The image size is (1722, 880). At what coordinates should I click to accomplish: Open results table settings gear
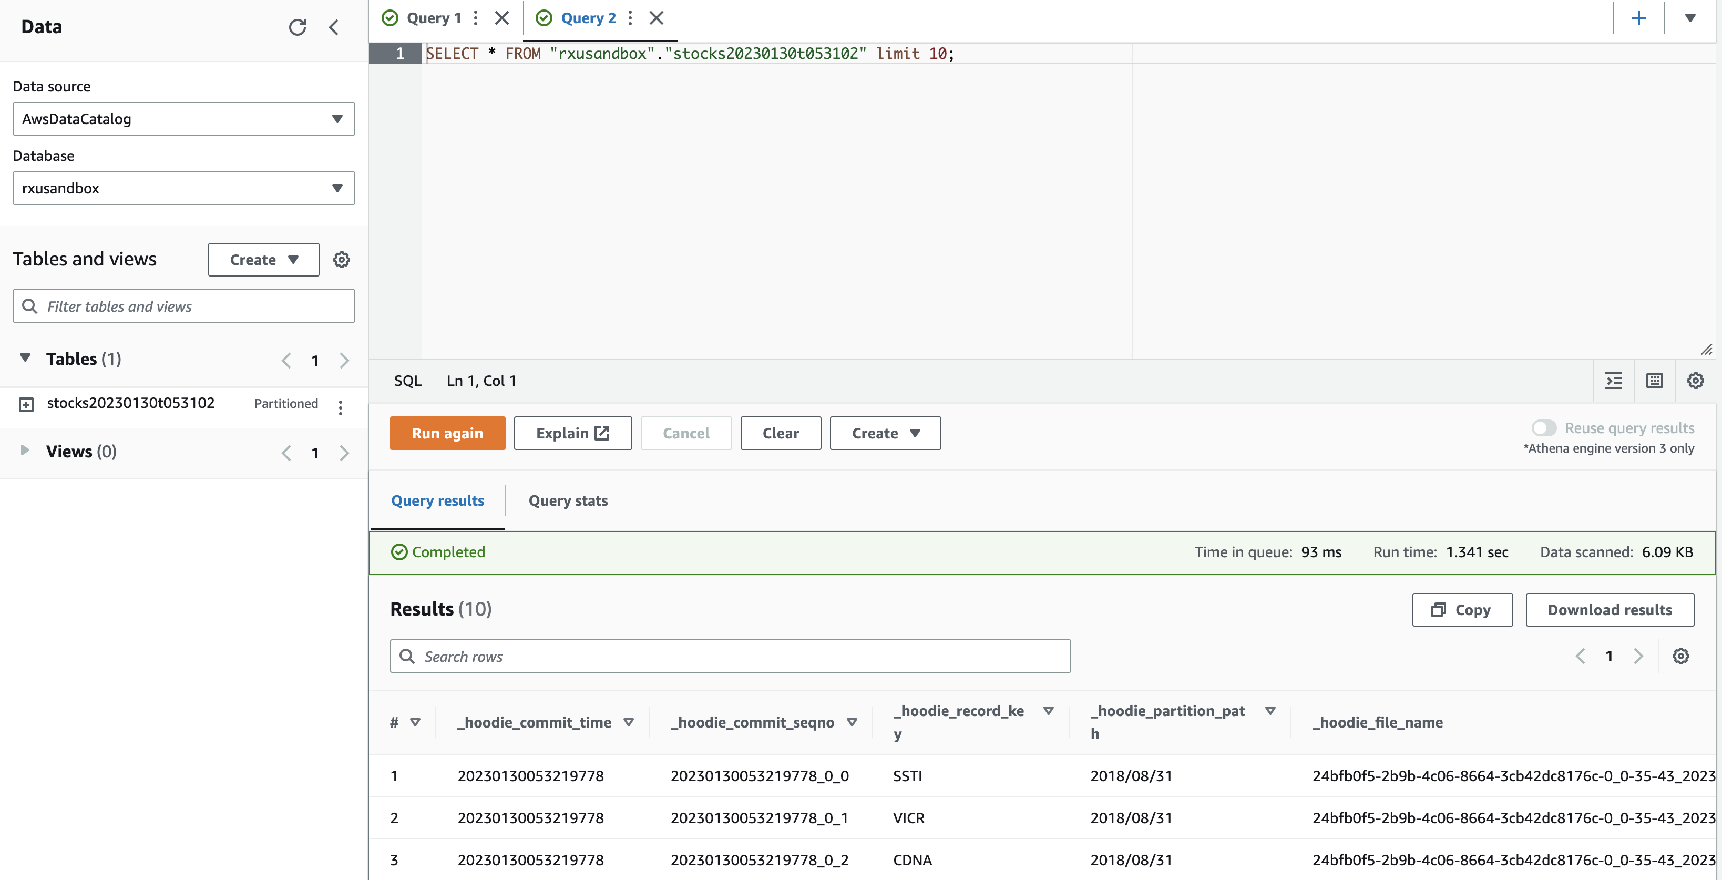pyautogui.click(x=1680, y=656)
